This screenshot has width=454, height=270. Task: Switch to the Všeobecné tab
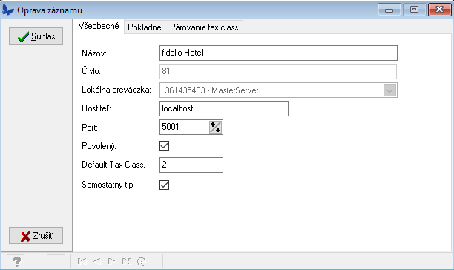[x=99, y=27]
